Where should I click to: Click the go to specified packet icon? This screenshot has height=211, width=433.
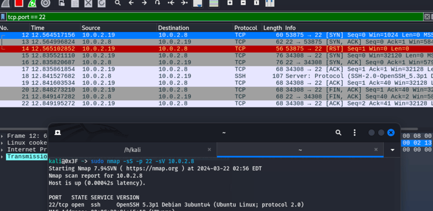click(157, 3)
